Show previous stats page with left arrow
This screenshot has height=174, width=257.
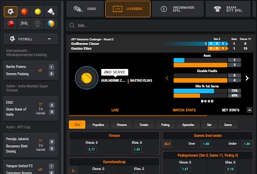[x=167, y=78]
